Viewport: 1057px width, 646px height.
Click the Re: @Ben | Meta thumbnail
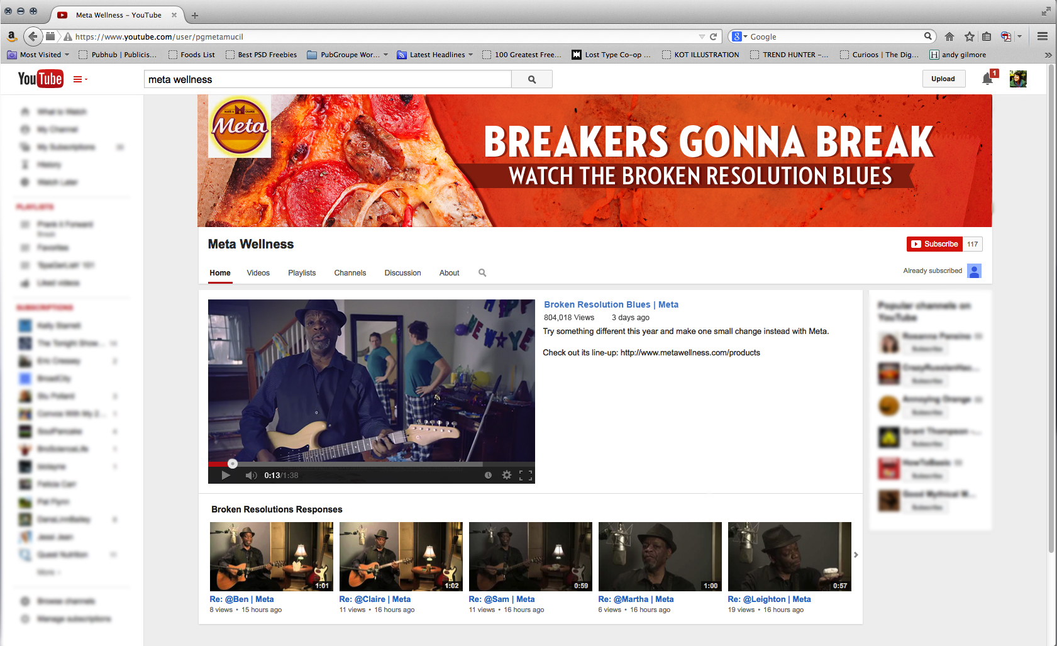pos(272,556)
